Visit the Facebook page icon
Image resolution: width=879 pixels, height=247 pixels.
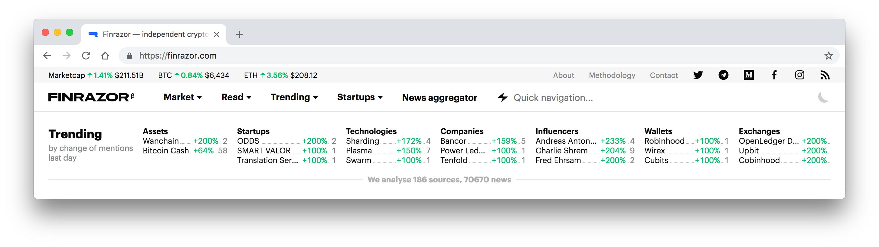[x=774, y=75]
